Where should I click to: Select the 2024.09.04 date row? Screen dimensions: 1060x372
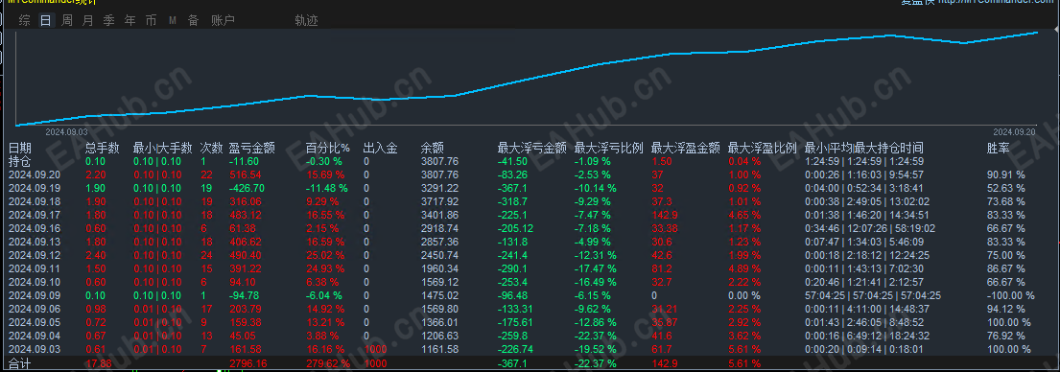[x=34, y=336]
